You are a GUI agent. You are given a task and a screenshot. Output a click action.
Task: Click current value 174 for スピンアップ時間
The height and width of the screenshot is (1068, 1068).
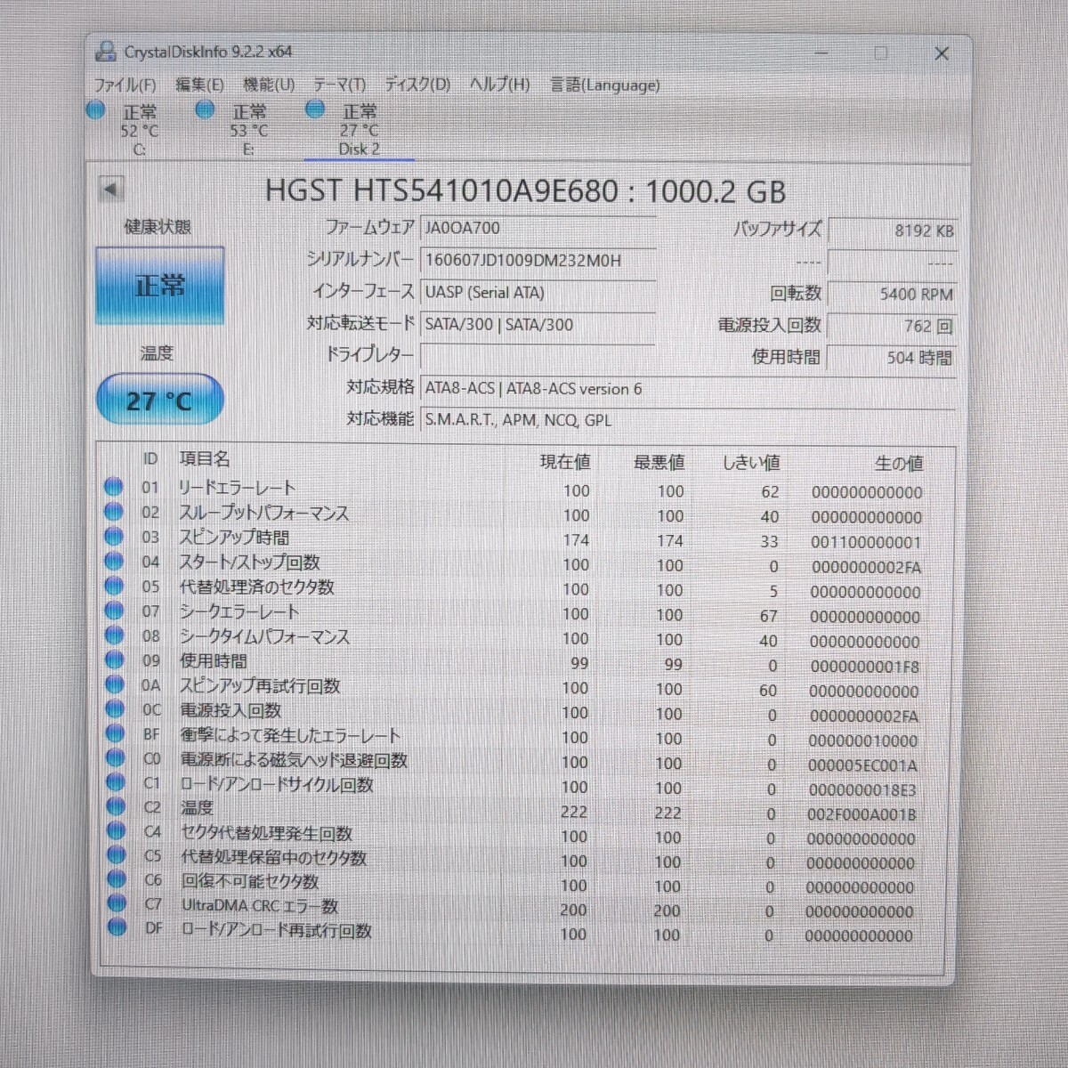click(x=576, y=540)
